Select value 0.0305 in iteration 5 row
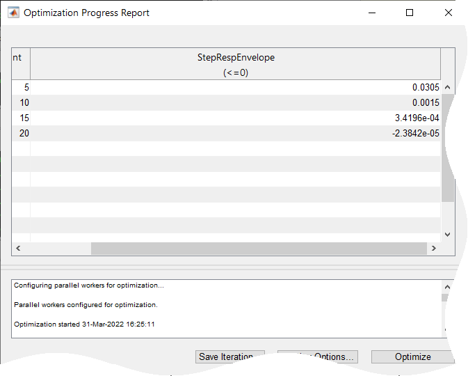 tap(236, 87)
